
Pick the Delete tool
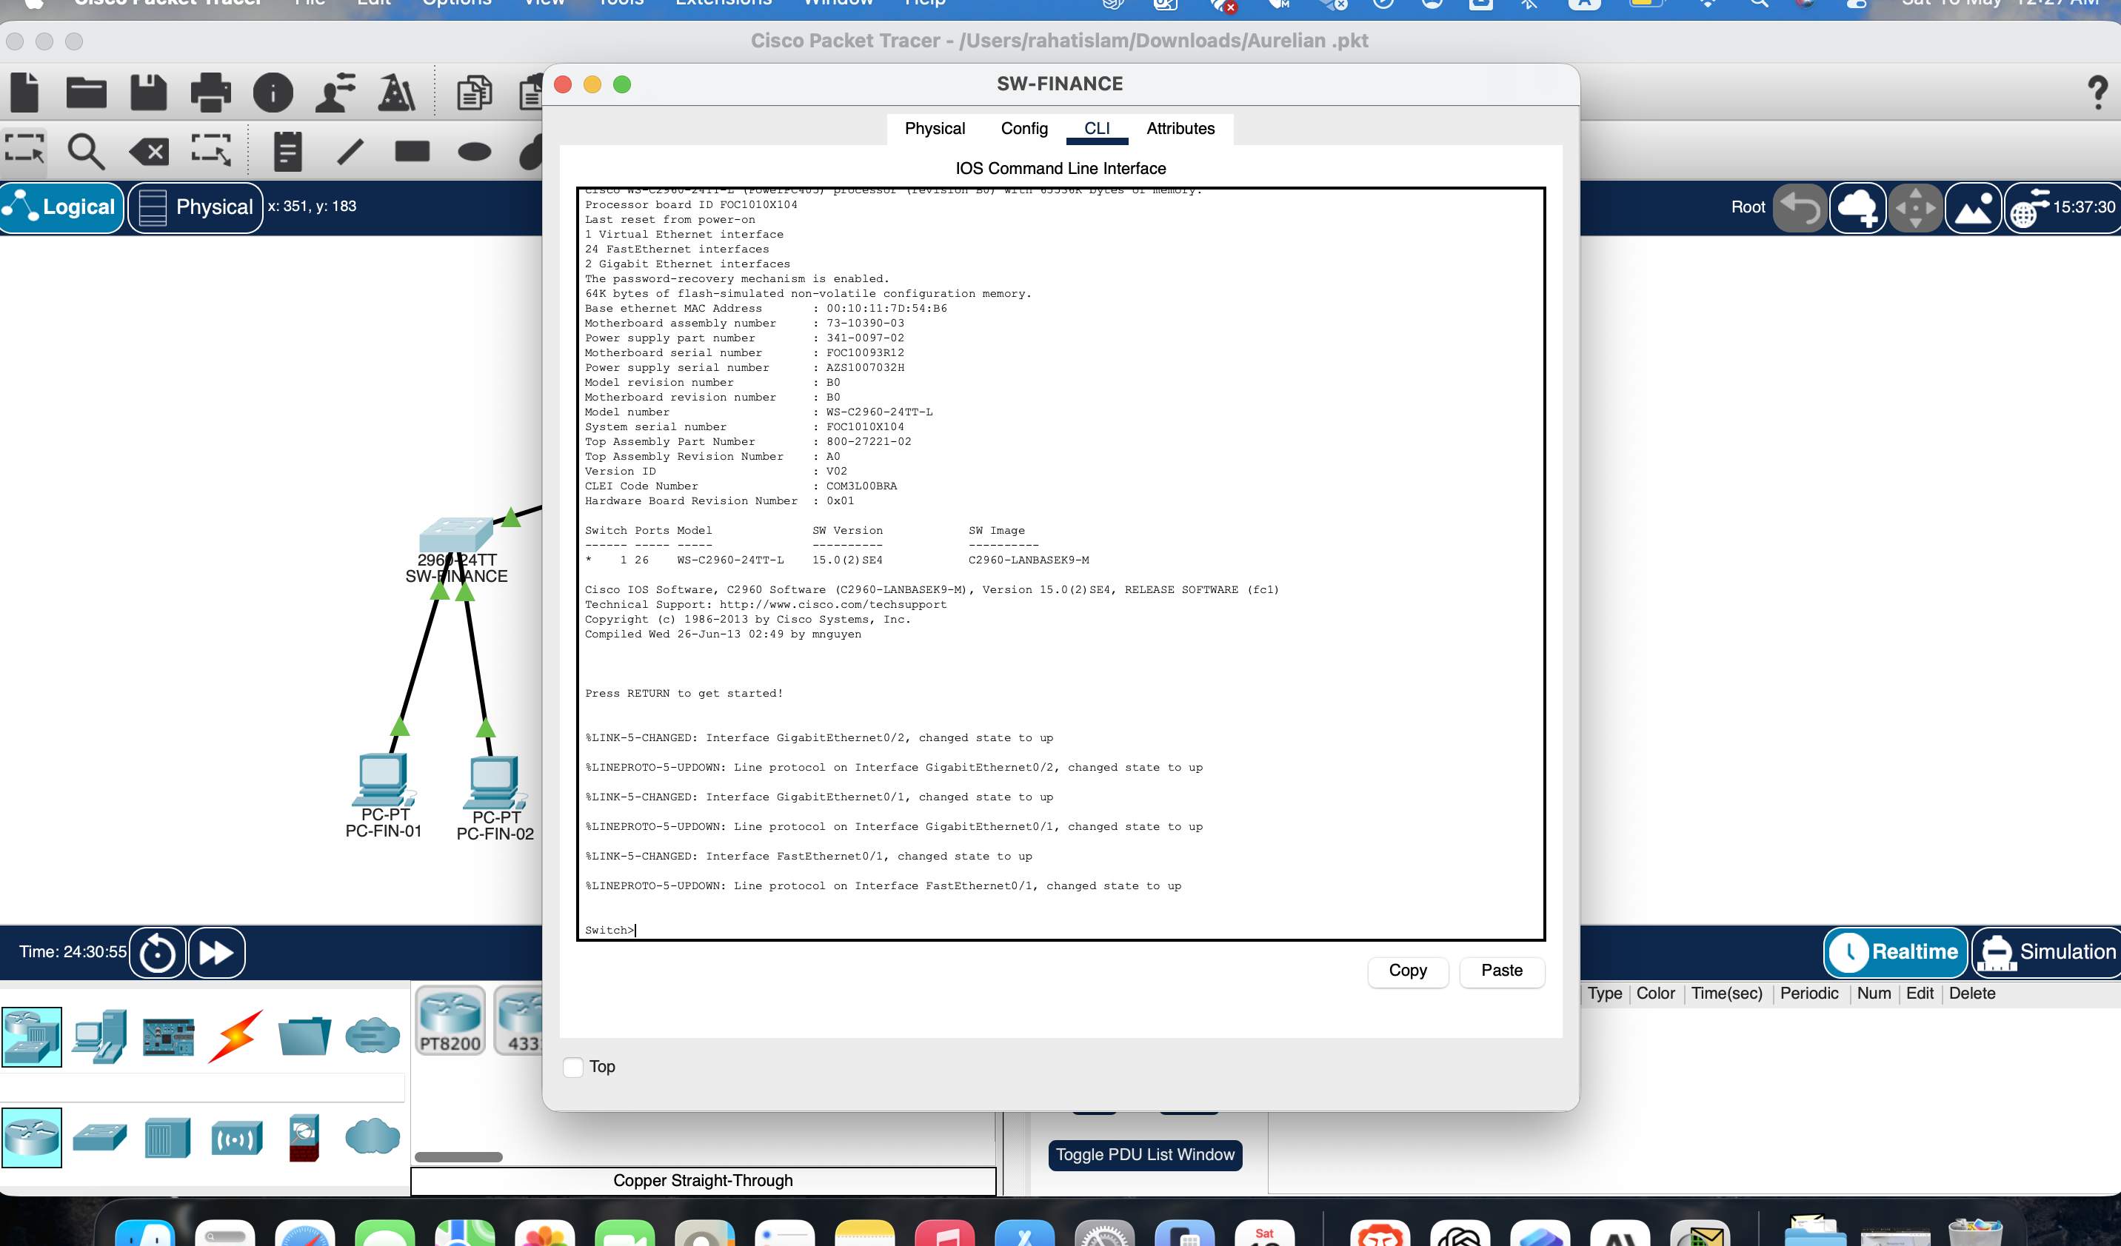149,152
